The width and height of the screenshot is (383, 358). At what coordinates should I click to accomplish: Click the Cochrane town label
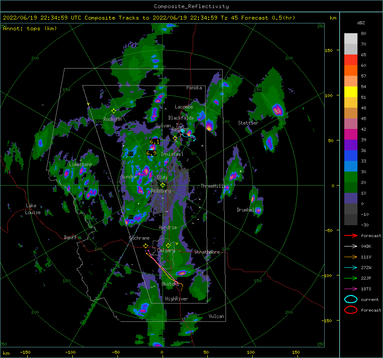pos(139,238)
